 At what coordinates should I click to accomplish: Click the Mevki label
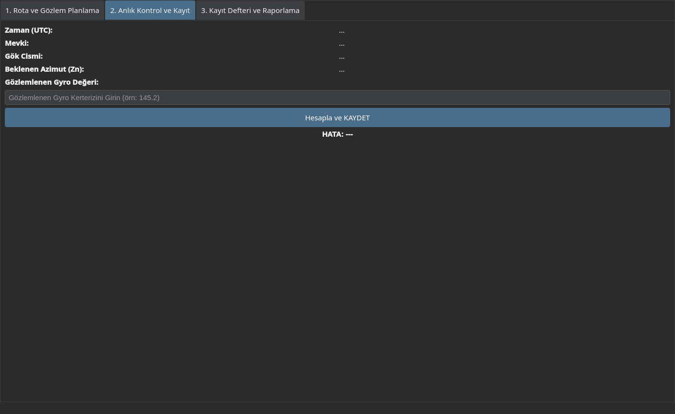pyautogui.click(x=17, y=43)
